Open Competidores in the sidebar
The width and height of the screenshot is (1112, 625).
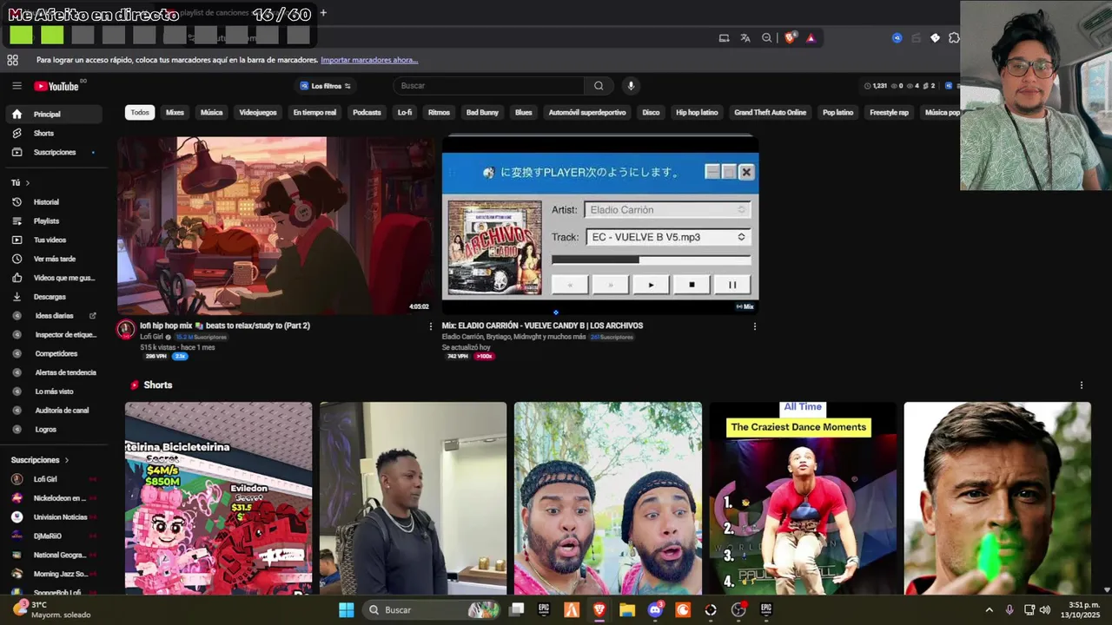pyautogui.click(x=54, y=353)
